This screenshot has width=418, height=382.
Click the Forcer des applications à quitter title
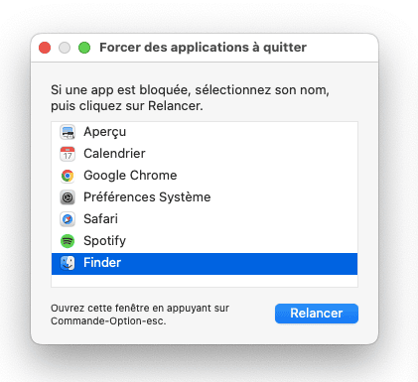click(203, 48)
